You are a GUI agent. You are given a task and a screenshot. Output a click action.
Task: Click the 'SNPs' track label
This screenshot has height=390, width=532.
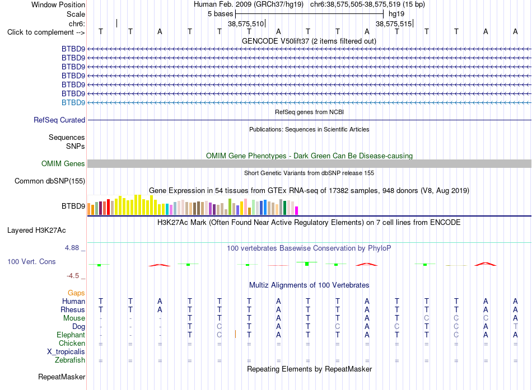pyautogui.click(x=76, y=146)
